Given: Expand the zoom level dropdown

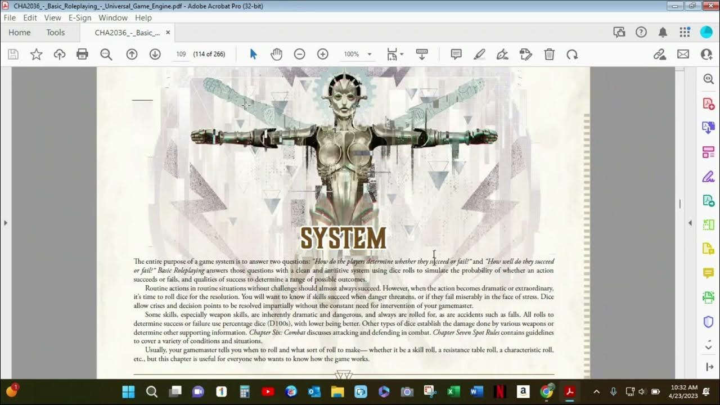Looking at the screenshot, I should click(x=370, y=55).
